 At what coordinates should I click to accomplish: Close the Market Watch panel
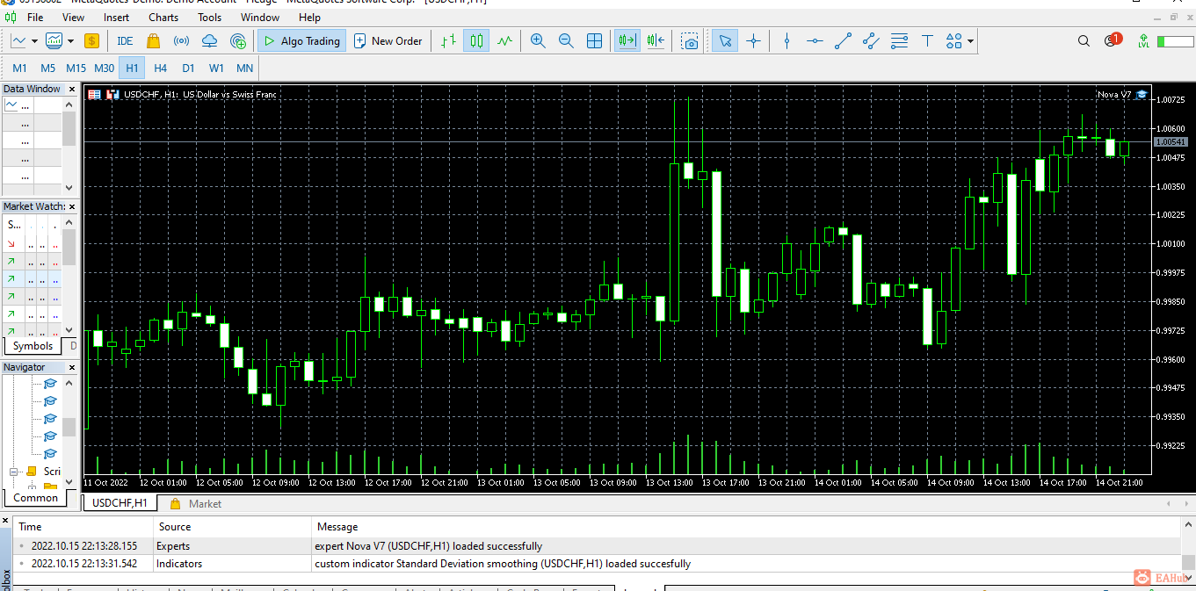point(72,206)
